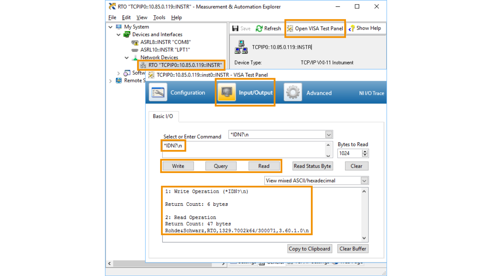The width and height of the screenshot is (492, 276).
Task: Collapse the Network Devices node
Action: tap(127, 57)
